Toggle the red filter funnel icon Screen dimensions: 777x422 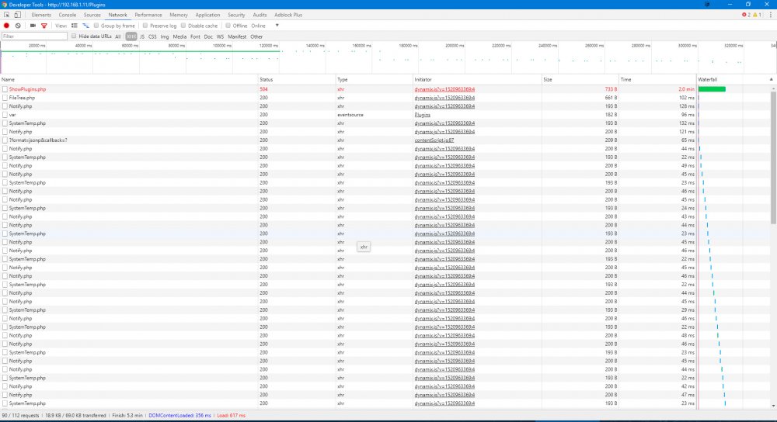44,26
